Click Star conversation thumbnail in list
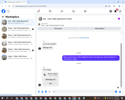The image size is (125, 100). point(4,22)
